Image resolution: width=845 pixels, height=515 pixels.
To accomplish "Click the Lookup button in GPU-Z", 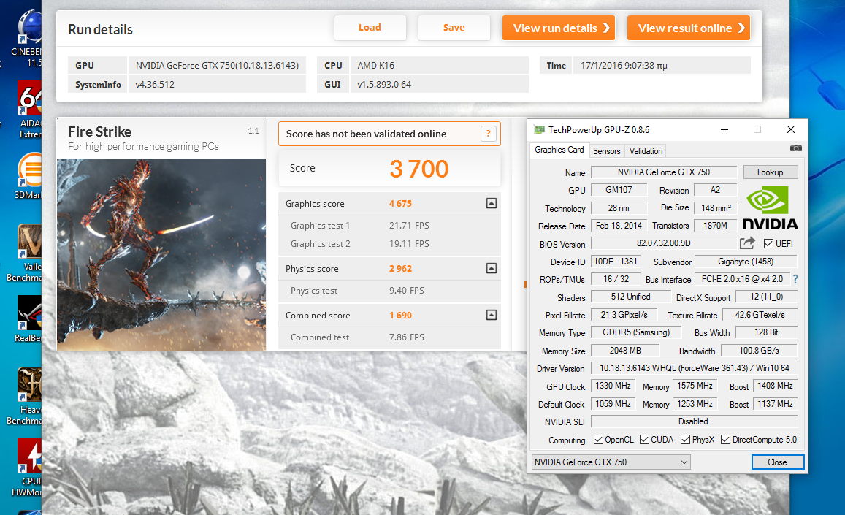I will pos(770,172).
